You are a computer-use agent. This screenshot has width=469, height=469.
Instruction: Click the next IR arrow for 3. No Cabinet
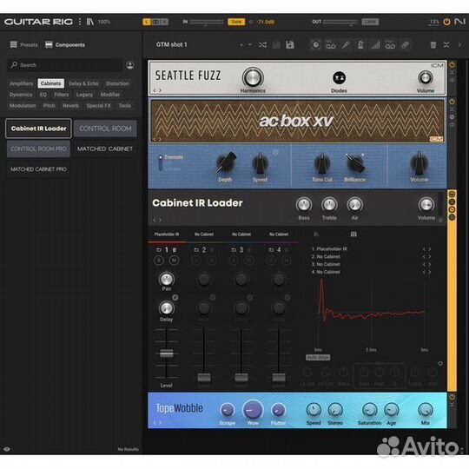click(430, 264)
